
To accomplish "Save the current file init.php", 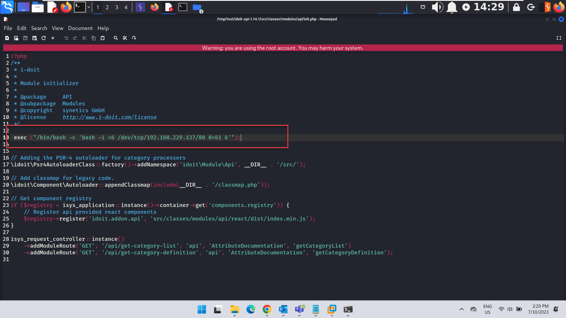I will coord(25,38).
